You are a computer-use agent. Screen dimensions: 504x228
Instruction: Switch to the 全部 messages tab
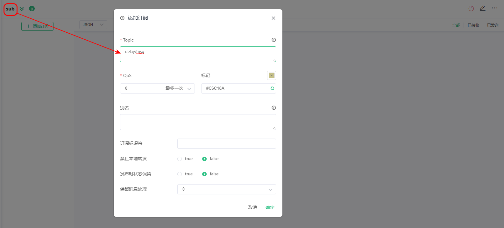tap(456, 25)
